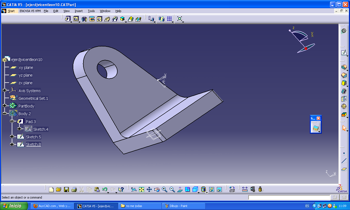Click the Inicio start button
Viewport: 350px width, 210px height.
(x=14, y=206)
